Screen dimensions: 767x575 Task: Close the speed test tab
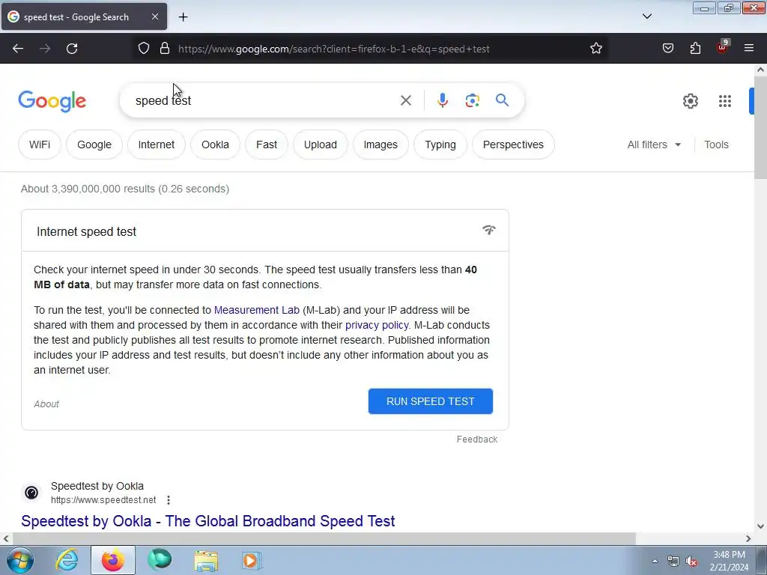(154, 16)
